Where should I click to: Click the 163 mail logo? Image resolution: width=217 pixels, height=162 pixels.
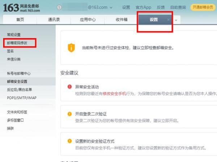[21, 8]
